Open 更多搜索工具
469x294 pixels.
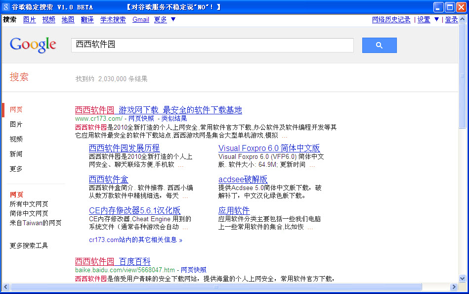(x=29, y=246)
